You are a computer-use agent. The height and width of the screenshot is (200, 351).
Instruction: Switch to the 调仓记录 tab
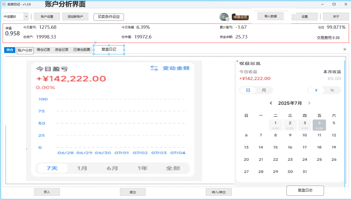(x=43, y=49)
